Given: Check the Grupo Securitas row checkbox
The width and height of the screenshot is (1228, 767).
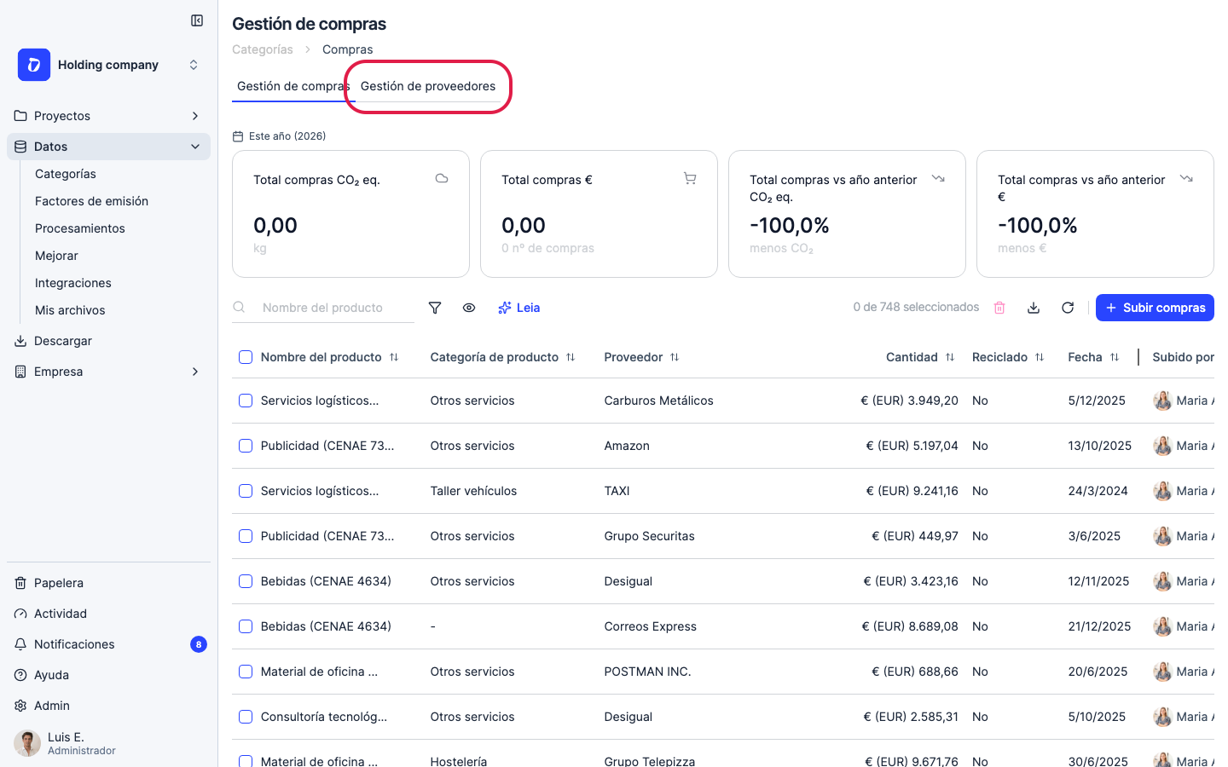Looking at the screenshot, I should tap(246, 536).
